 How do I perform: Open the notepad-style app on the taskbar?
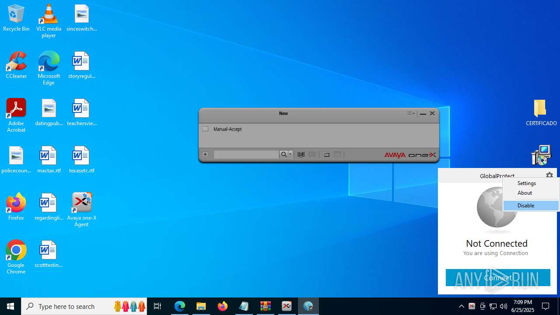244,306
